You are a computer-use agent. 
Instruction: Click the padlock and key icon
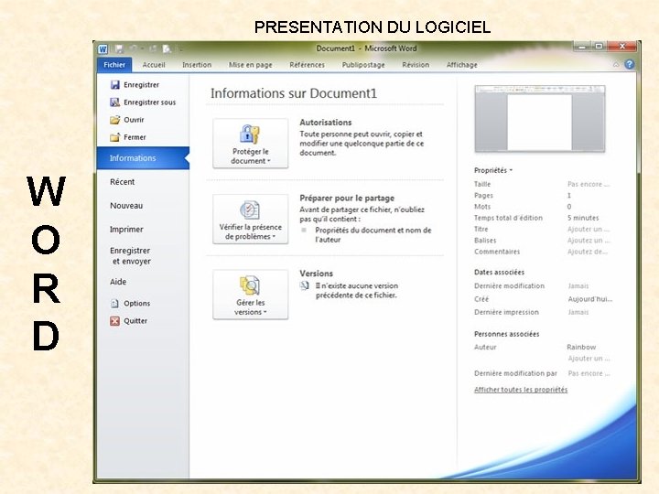pyautogui.click(x=250, y=134)
